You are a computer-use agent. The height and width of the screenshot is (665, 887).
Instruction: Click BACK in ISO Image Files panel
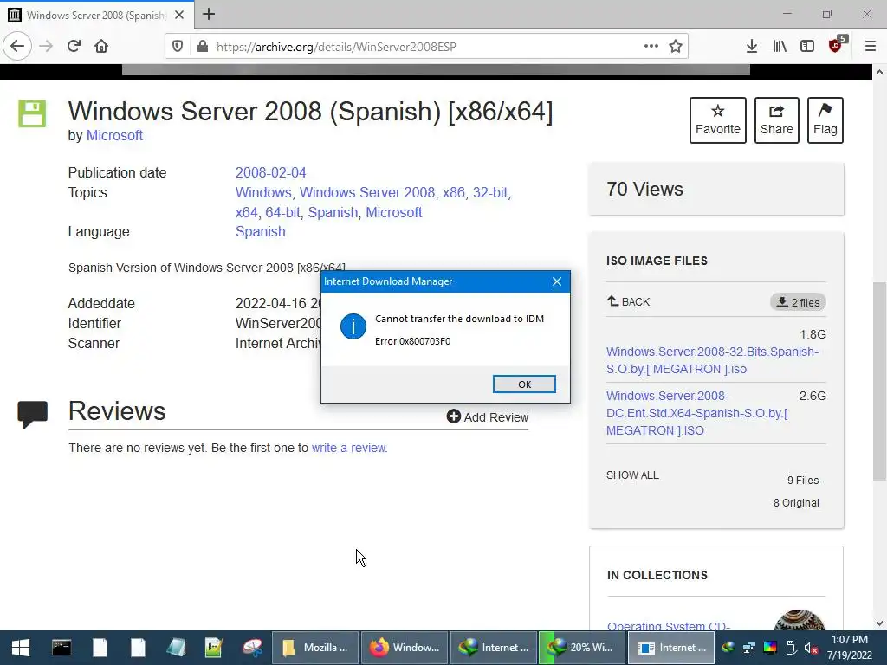[x=629, y=301]
